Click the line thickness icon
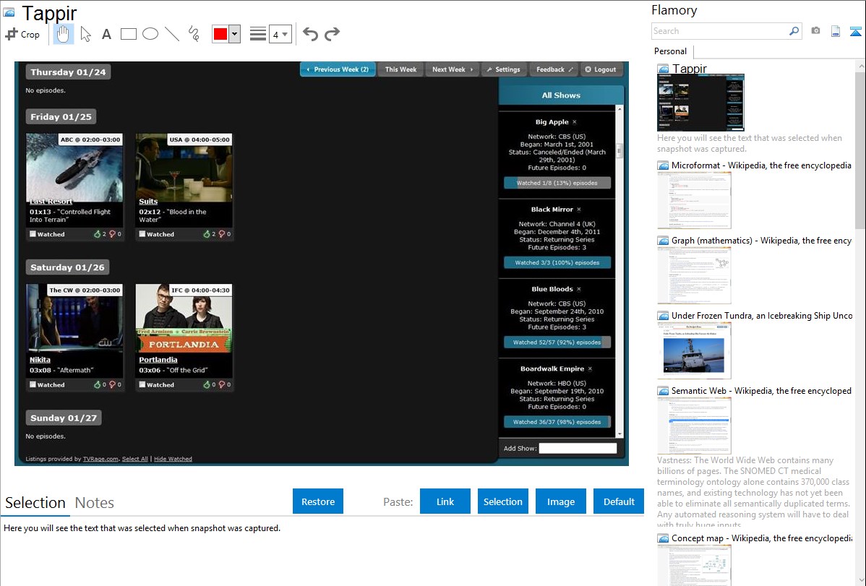Screen dimensions: 866x586 tap(258, 34)
